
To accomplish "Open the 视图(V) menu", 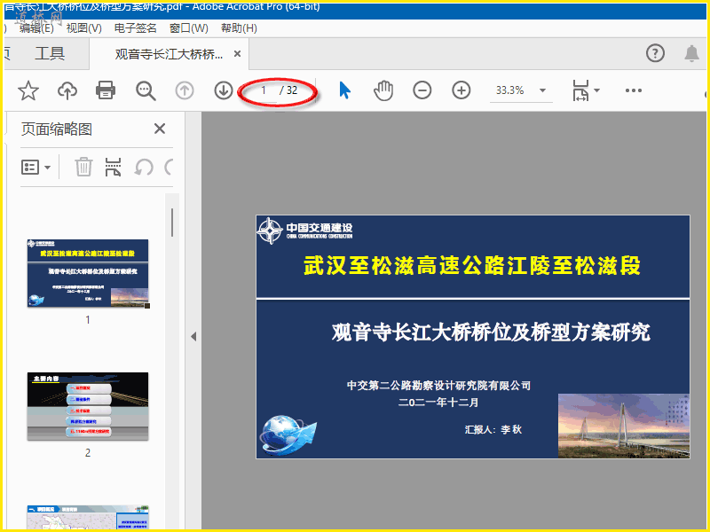I will [x=83, y=28].
